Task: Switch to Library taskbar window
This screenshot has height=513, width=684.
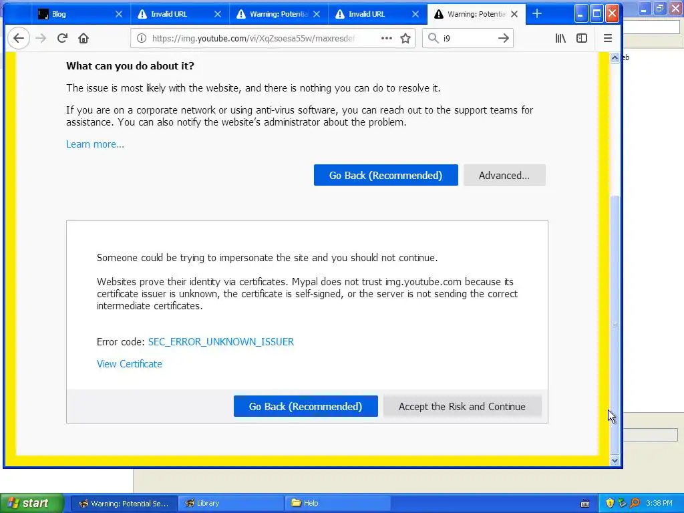Action: click(230, 504)
